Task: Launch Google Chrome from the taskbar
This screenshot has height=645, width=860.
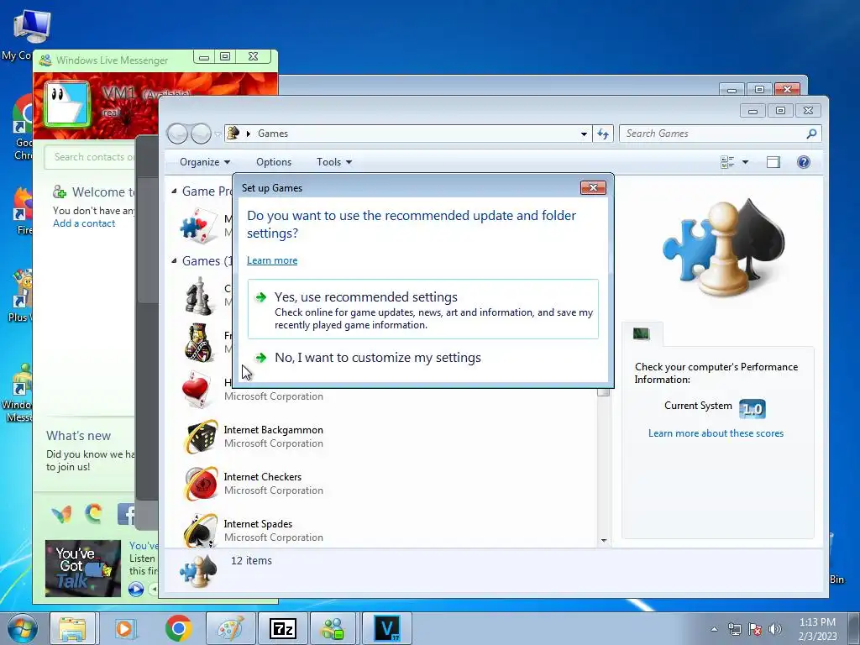Action: tap(178, 628)
